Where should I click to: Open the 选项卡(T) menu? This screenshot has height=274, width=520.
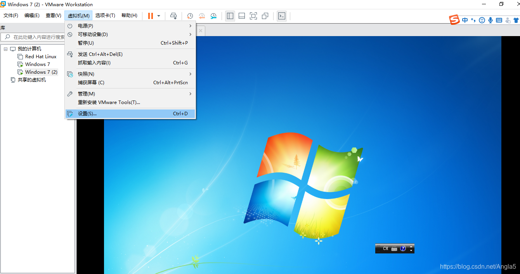(x=105, y=16)
